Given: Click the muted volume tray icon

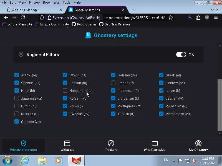Looking at the screenshot, I should [x=194, y=161].
